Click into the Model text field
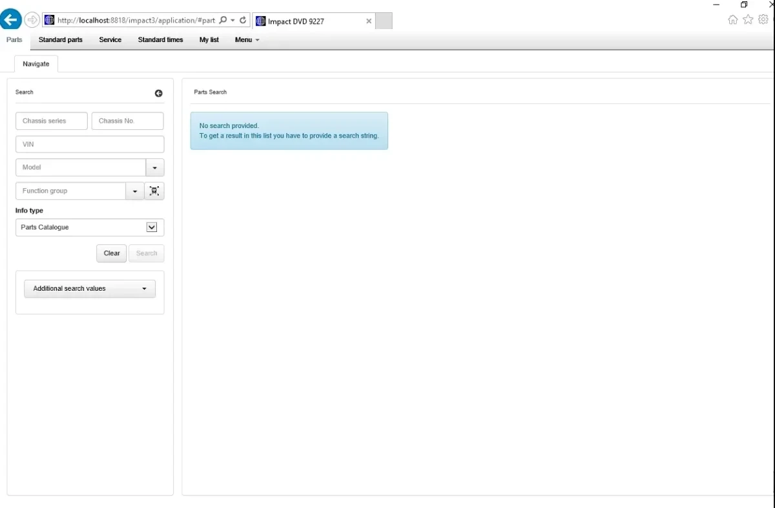 pos(81,167)
